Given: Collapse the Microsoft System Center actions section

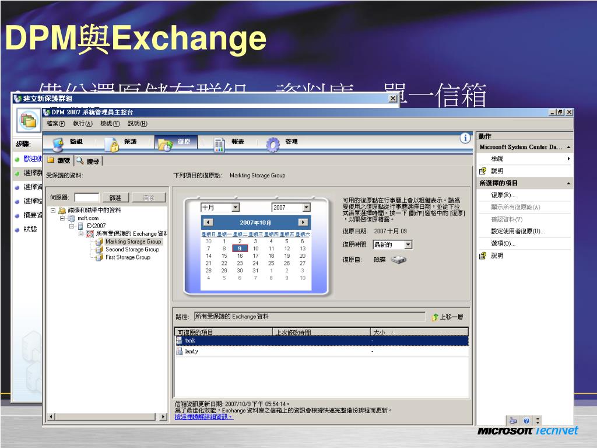Looking at the screenshot, I should click(568, 147).
